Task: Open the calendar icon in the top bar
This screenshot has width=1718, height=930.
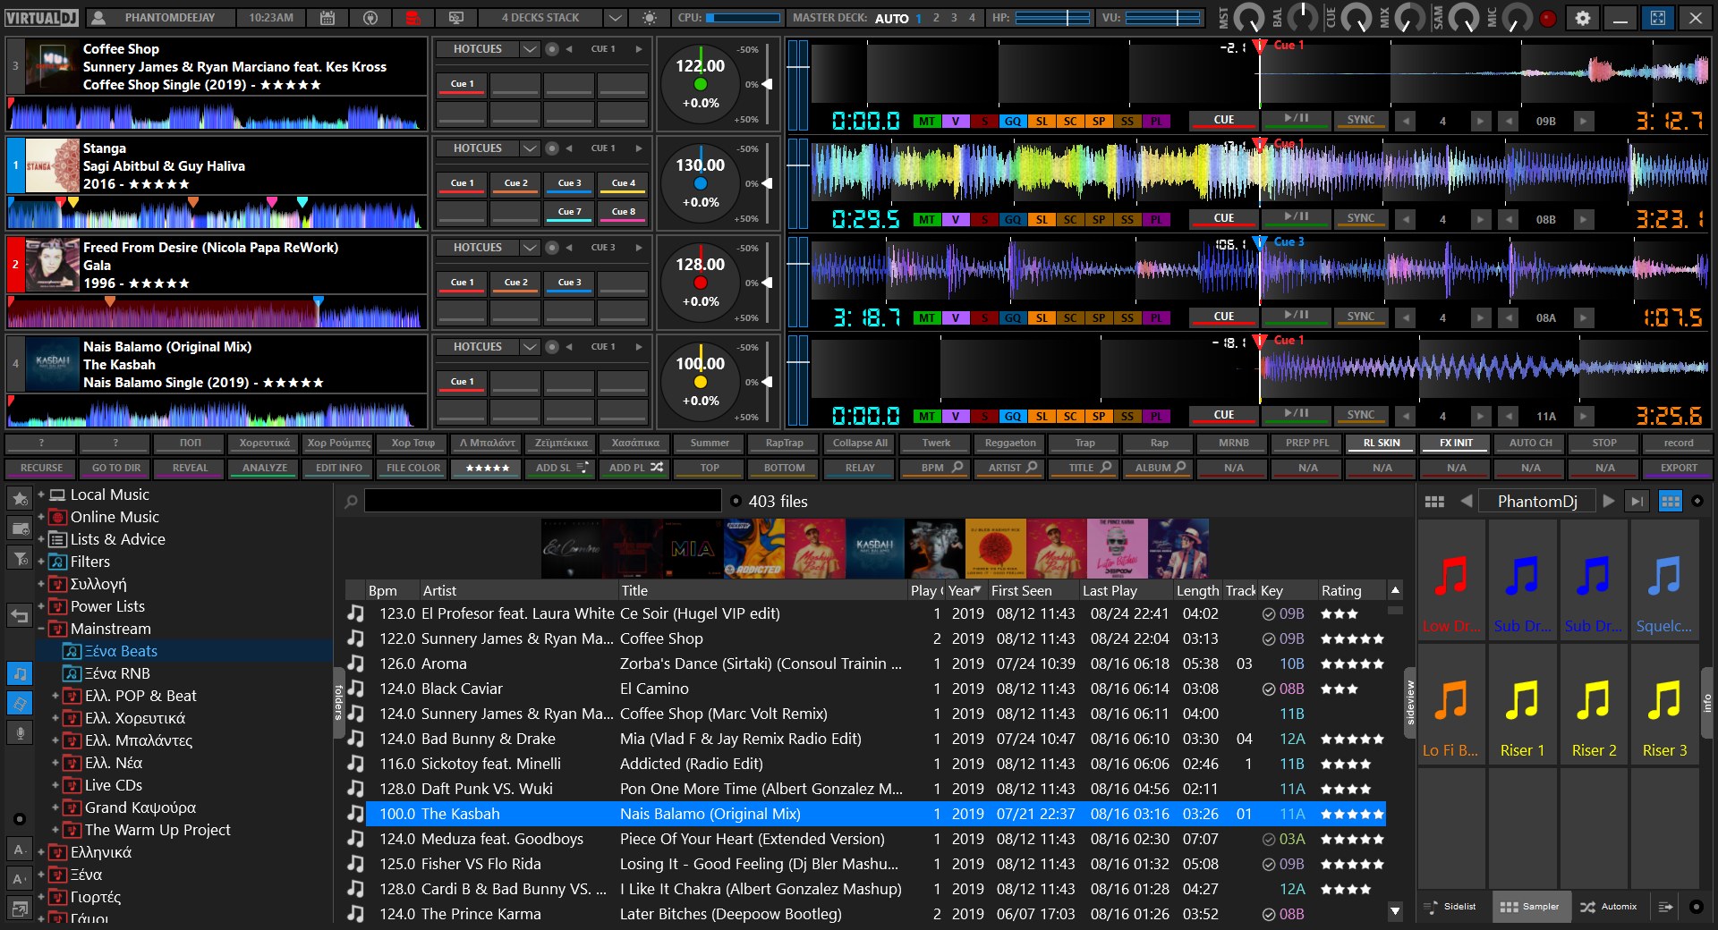Action: (x=327, y=18)
